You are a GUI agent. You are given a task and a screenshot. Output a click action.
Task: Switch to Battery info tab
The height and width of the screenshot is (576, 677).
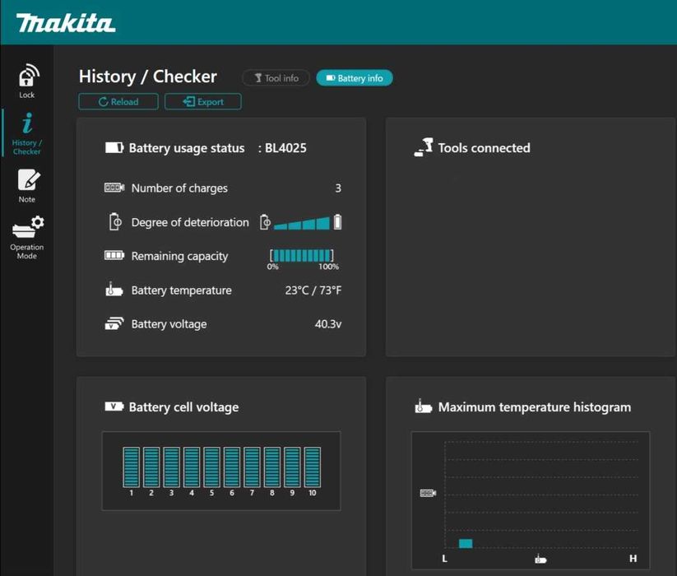355,78
